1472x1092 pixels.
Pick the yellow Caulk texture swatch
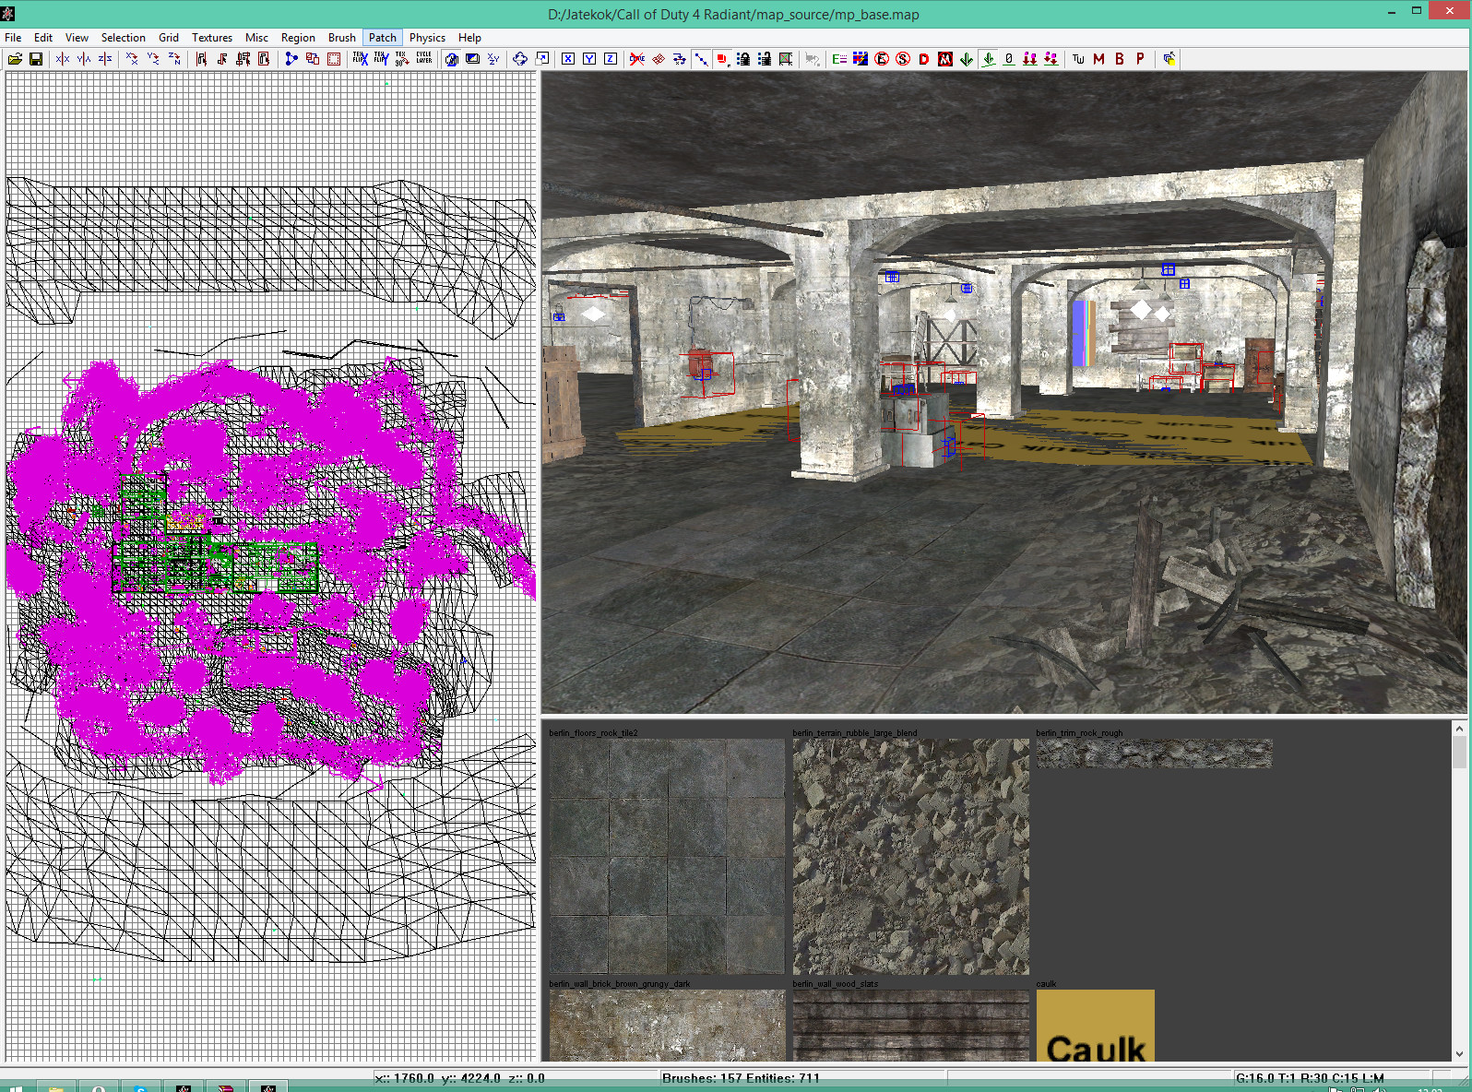pos(1095,1025)
